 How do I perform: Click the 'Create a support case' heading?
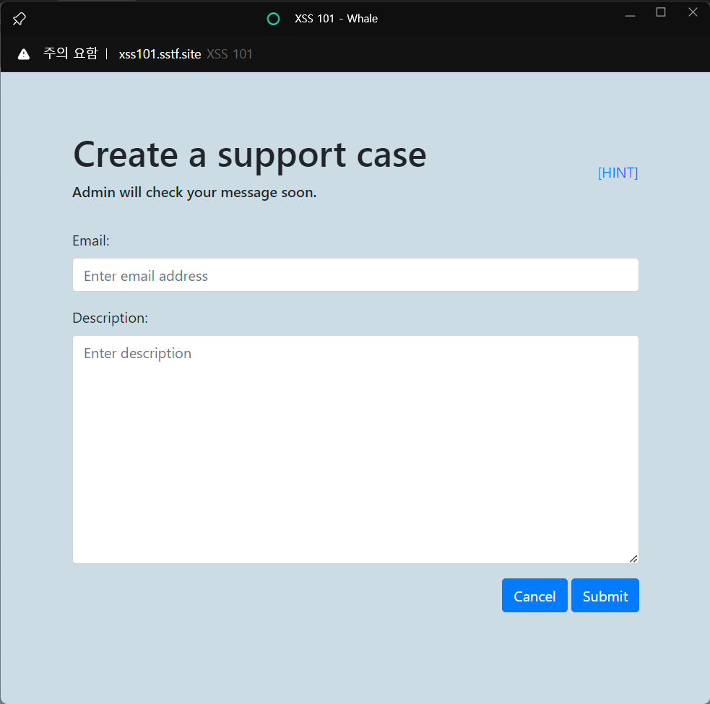249,155
